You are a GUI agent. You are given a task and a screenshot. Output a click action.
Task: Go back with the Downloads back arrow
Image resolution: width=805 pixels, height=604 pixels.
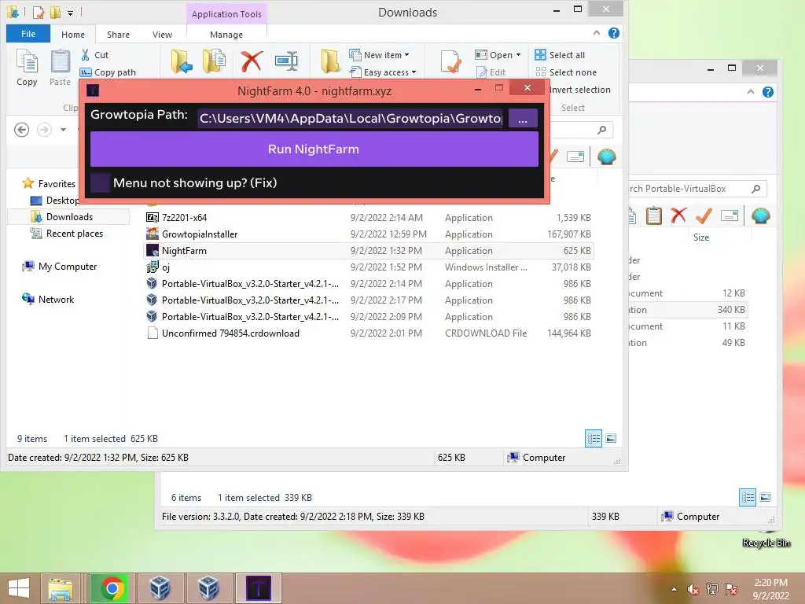click(21, 130)
